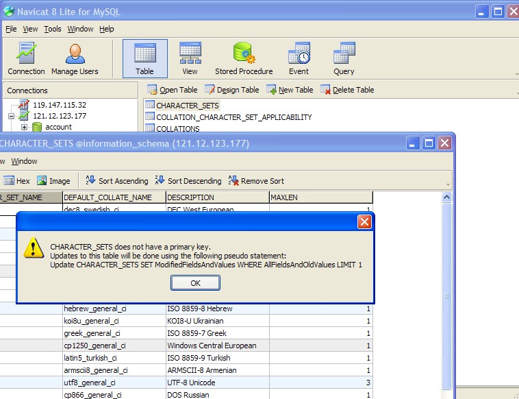
Task: Click the Connections panel header
Action: (70, 90)
